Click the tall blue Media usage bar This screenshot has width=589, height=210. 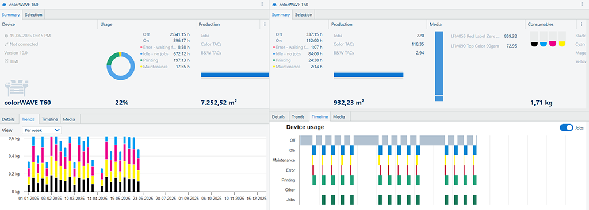click(x=439, y=66)
